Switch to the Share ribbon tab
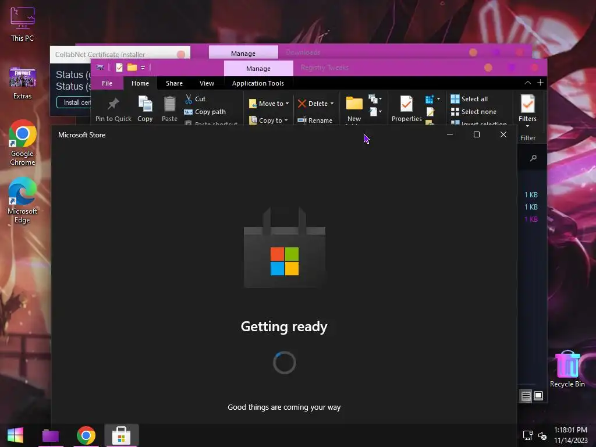The image size is (596, 447). [x=174, y=83]
